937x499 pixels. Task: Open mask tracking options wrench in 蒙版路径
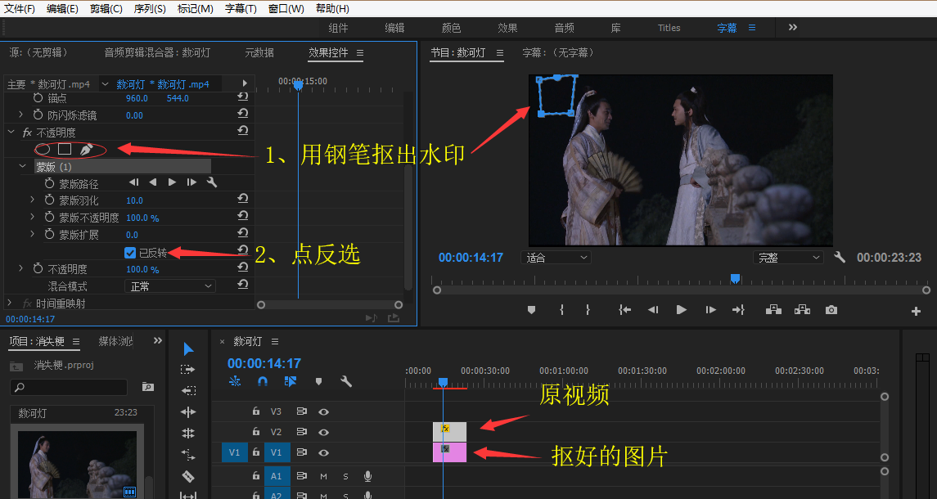[x=212, y=182]
